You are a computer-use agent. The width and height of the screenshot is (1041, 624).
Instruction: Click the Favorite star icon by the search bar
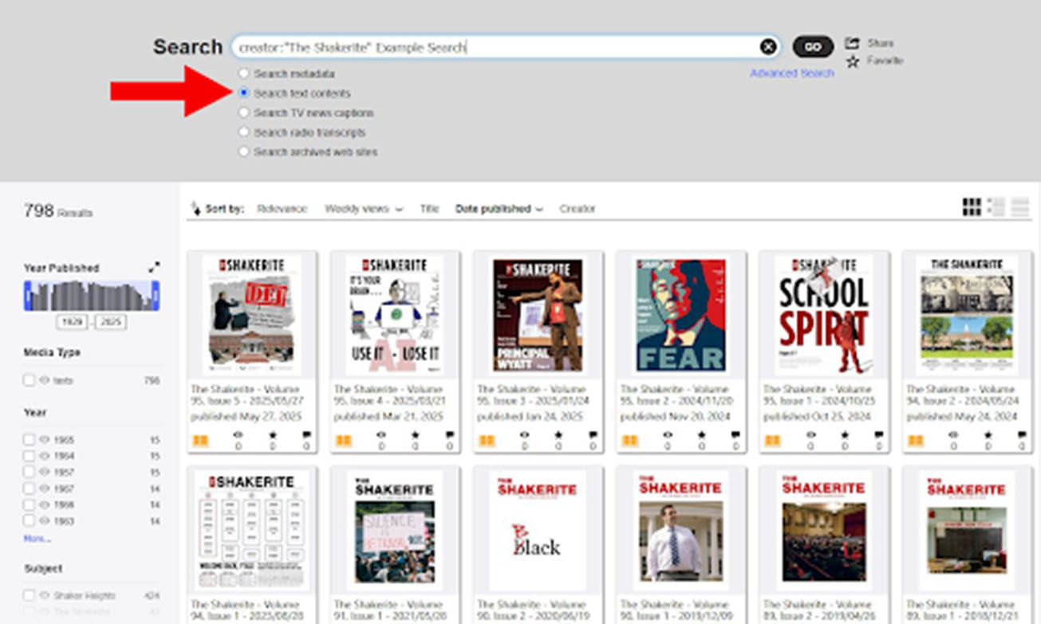point(853,61)
